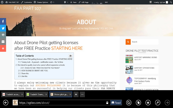Open FAA PART 107 dashboard menu
The image size is (173, 108).
[12, 2]
